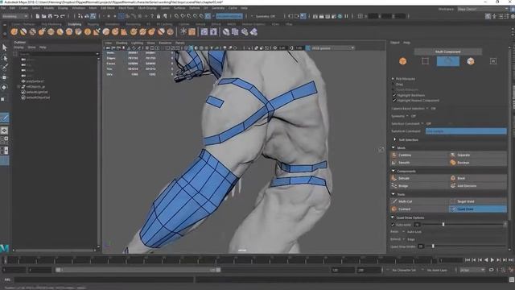Click the snowflake freeze icon on the Sculpting shelf
The width and height of the screenshot is (515, 290).
(x=183, y=31)
